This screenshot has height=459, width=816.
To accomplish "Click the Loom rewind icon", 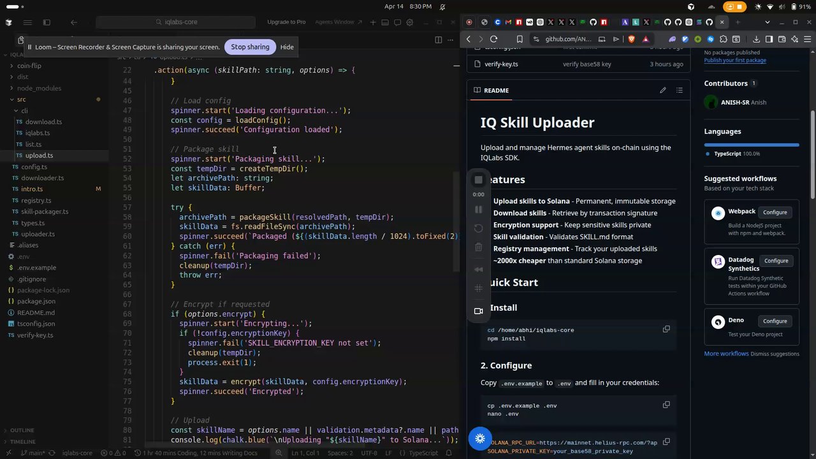I will pos(479,269).
